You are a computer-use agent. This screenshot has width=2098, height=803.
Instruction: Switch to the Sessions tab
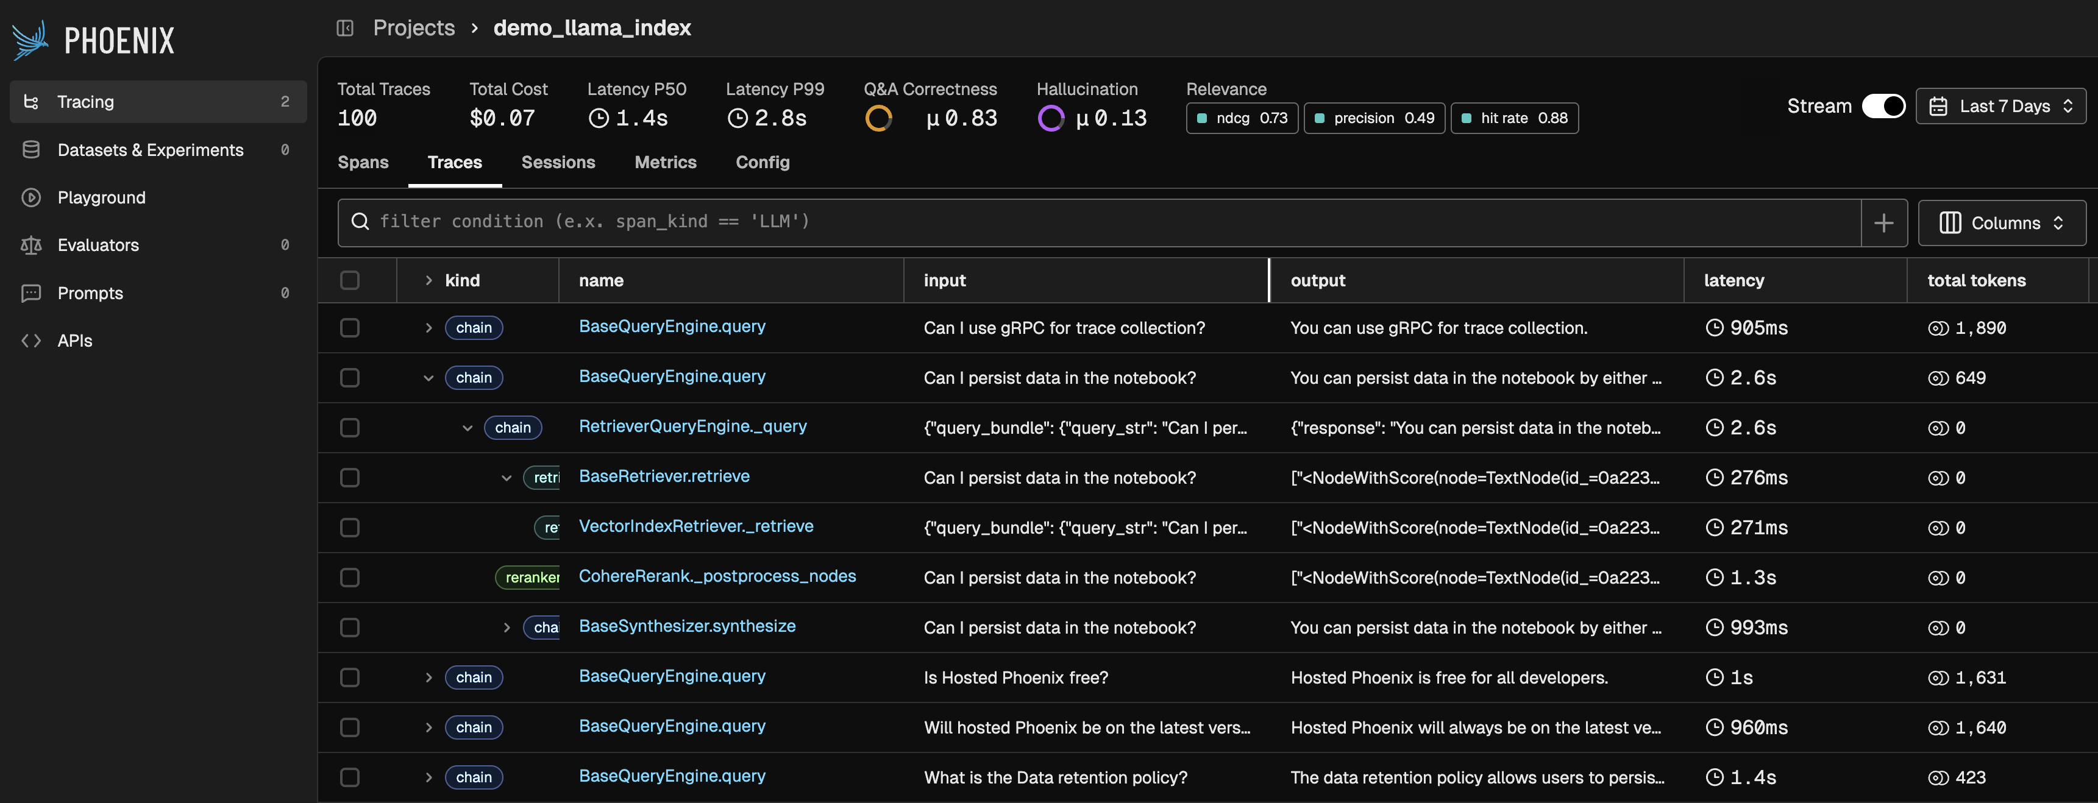tap(559, 162)
